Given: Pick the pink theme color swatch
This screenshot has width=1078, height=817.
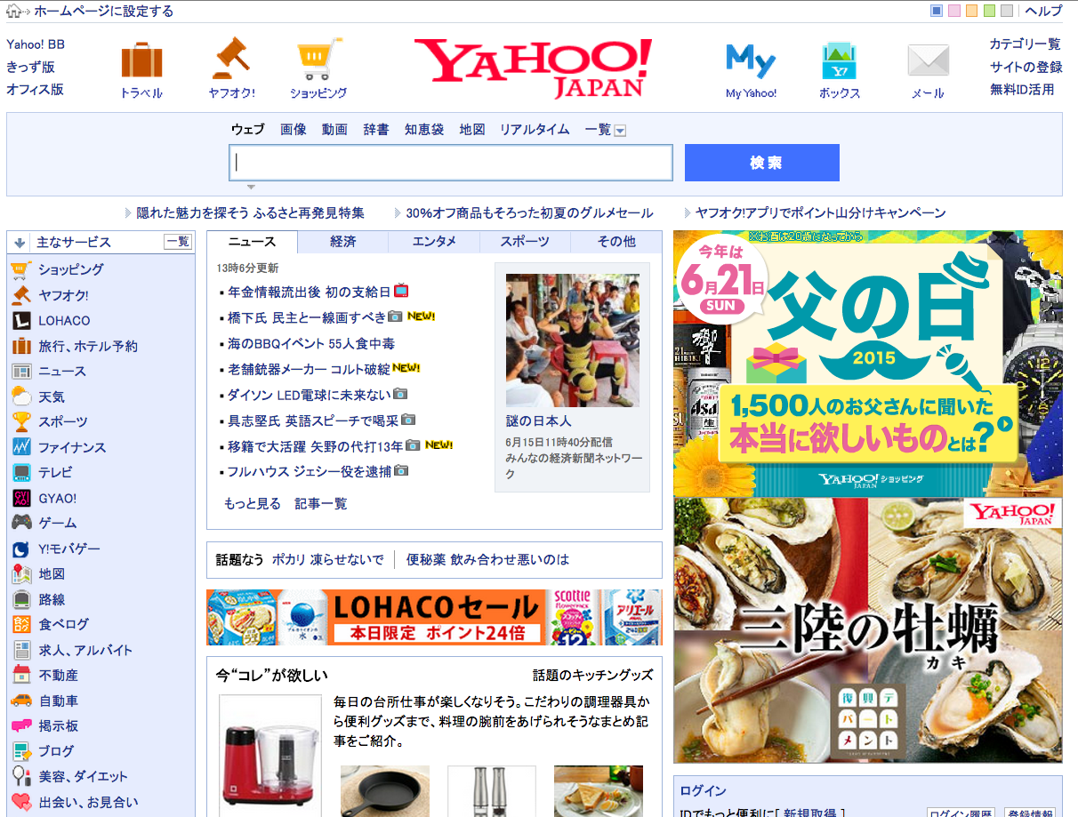Looking at the screenshot, I should click(x=954, y=12).
